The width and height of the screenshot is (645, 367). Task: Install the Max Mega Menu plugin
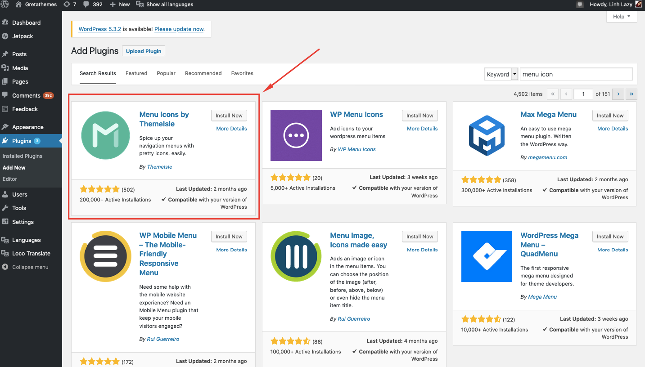[610, 116]
